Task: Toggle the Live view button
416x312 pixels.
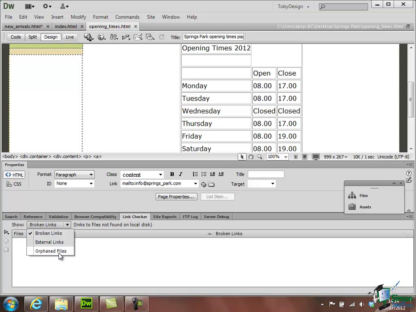Action: tap(70, 37)
